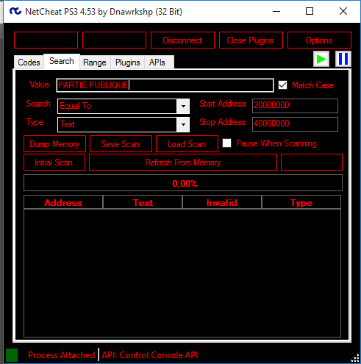Open the APIs tab
Image resolution: width=361 pixels, height=364 pixels.
click(x=157, y=63)
